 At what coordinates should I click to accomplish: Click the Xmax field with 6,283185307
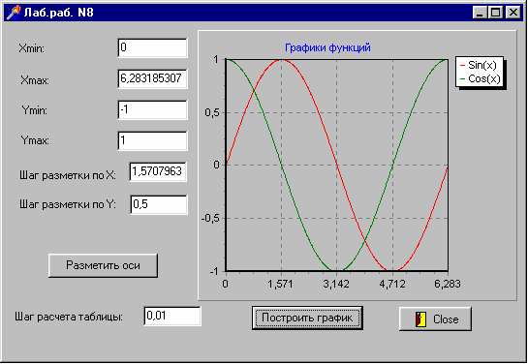point(152,78)
